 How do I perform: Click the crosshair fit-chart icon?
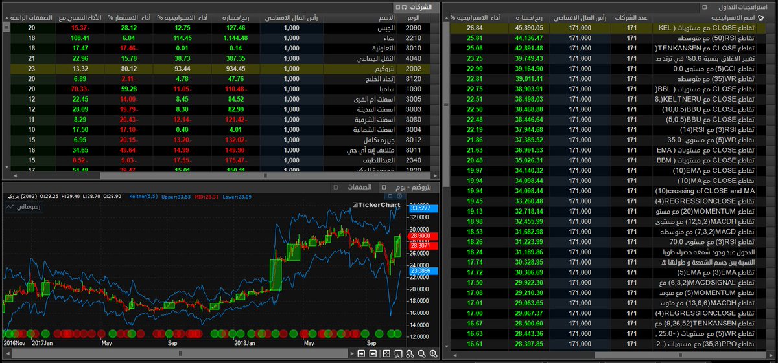click(386, 354)
